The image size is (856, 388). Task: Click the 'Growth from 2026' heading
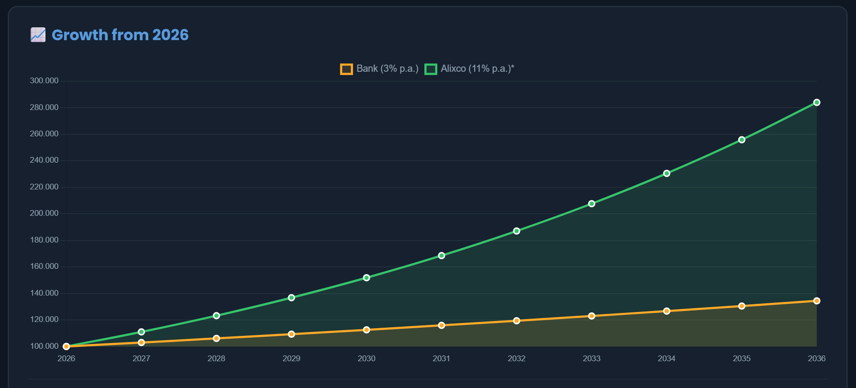click(120, 35)
